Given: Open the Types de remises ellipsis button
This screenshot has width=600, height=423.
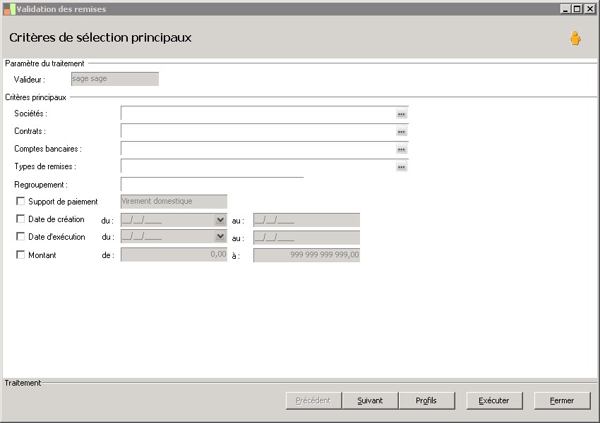Looking at the screenshot, I should (x=401, y=166).
